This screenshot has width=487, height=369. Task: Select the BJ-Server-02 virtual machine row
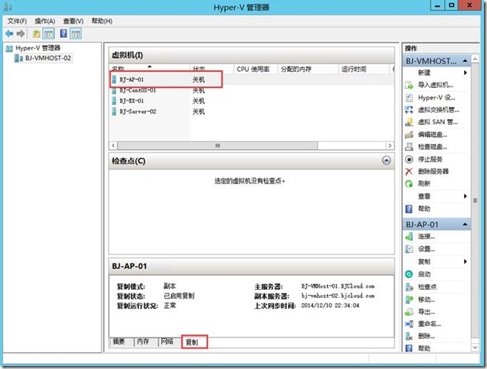(x=252, y=112)
